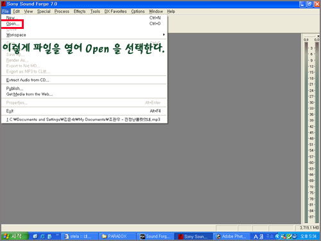Screen dimensions: 321x241
Task: Click the Hanja conversion language bar icon
Action: [x=261, y=237]
